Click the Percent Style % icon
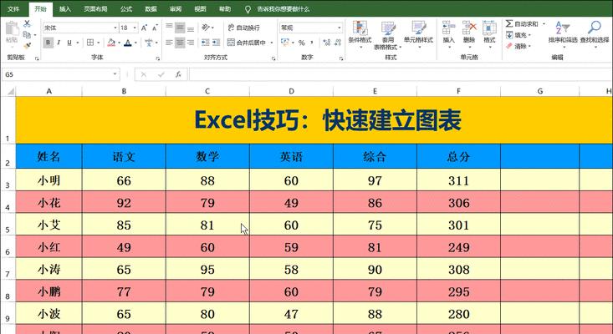 (301, 43)
